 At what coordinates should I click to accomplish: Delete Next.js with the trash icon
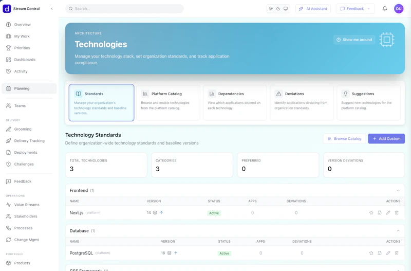tap(397, 213)
